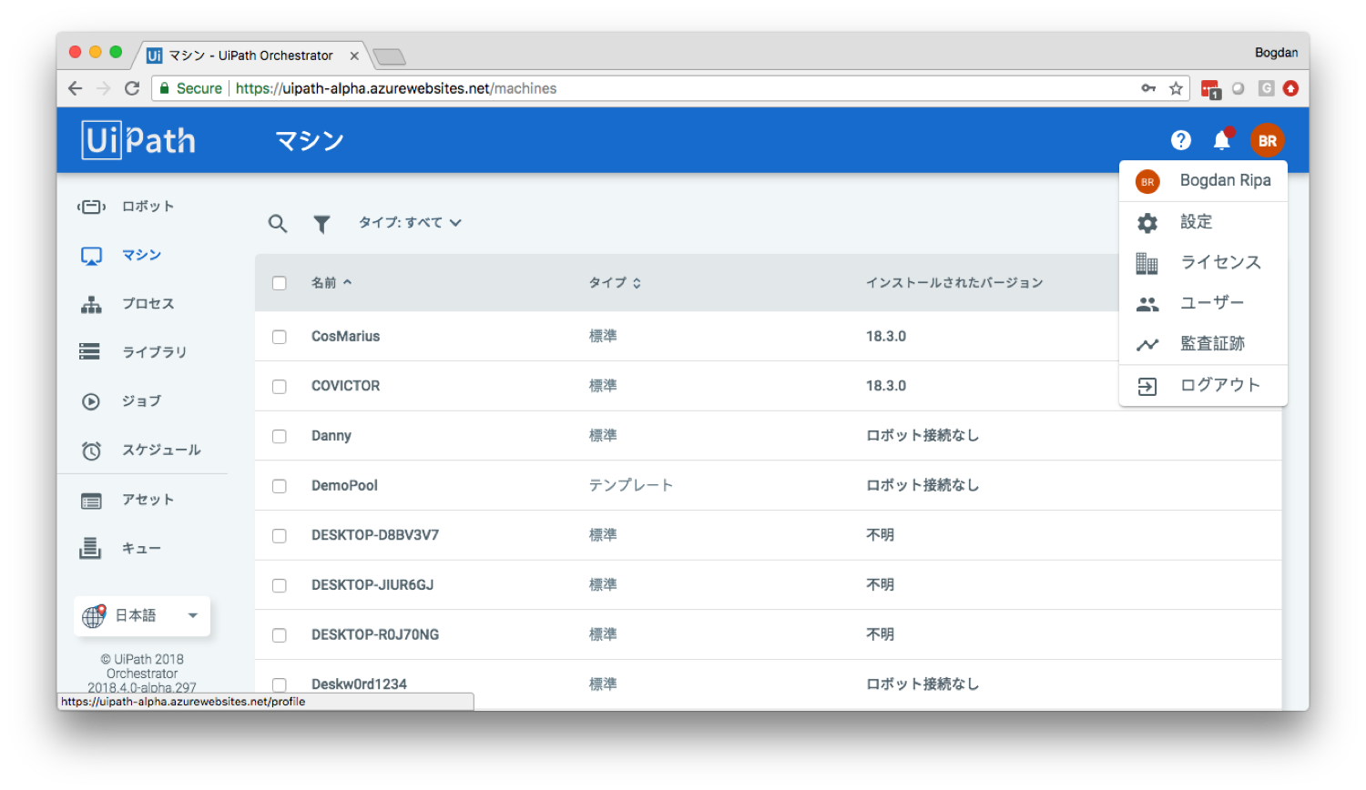1366x790 pixels.
Task: Open the 日本語 language dropdown
Action: [143, 616]
